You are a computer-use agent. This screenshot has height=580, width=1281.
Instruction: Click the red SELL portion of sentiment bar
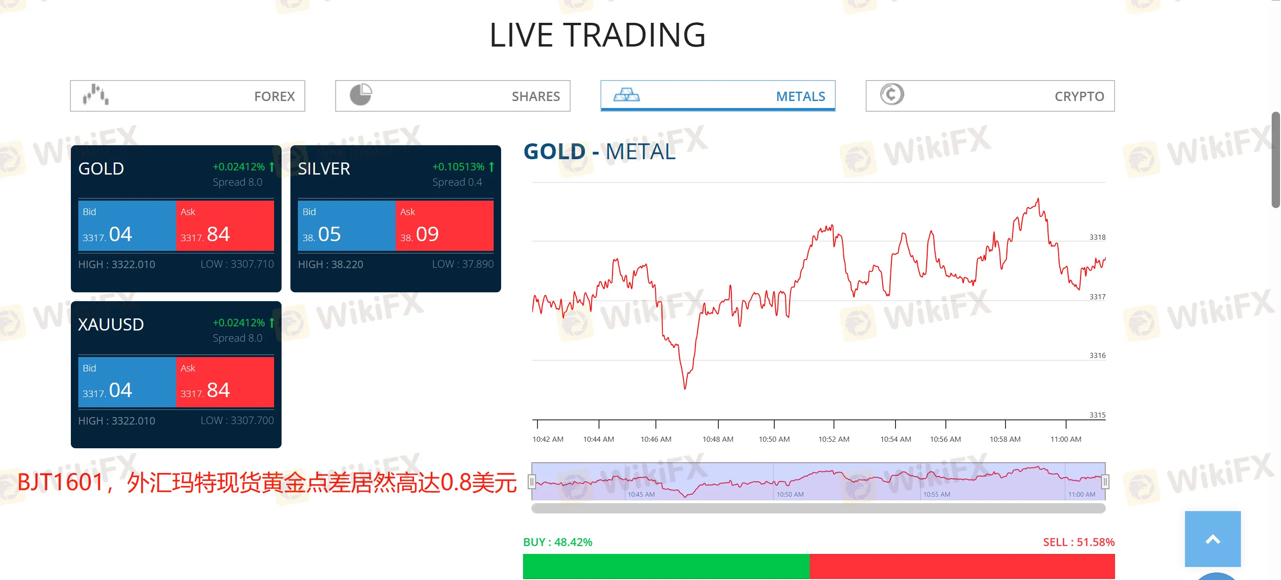click(962, 566)
